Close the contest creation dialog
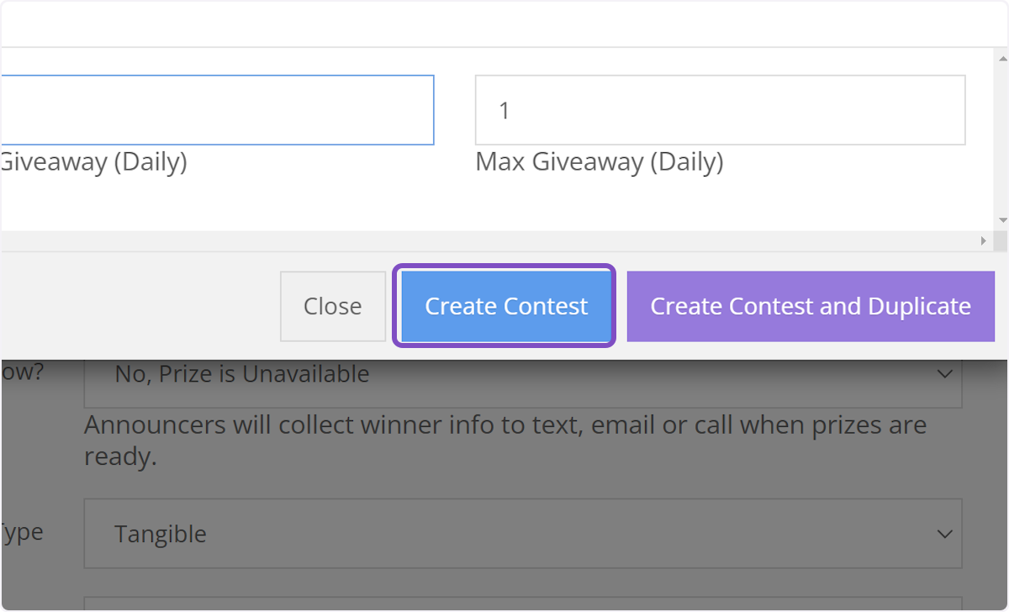 click(332, 306)
